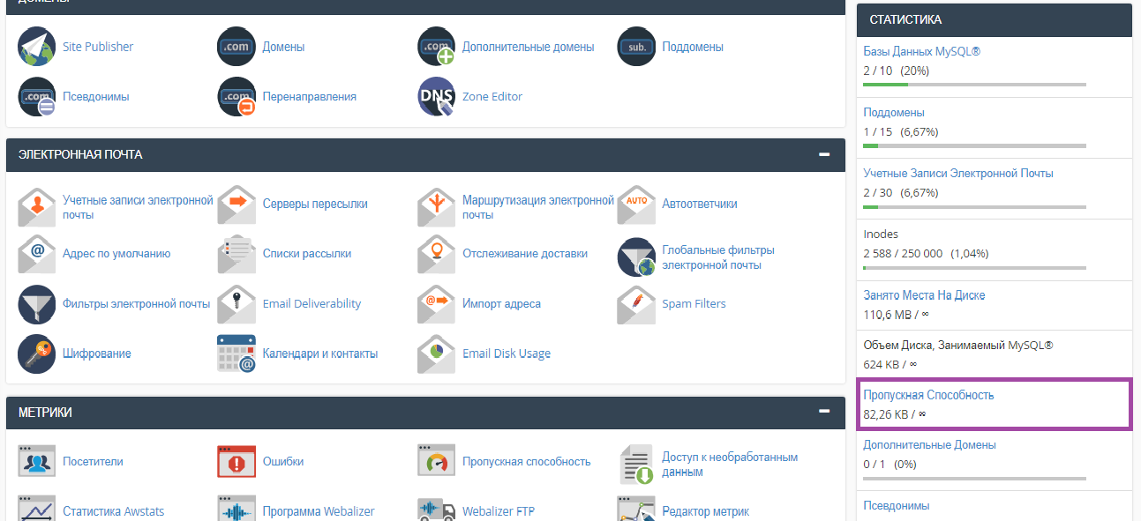Collapse the Электронная почта section

(x=824, y=154)
